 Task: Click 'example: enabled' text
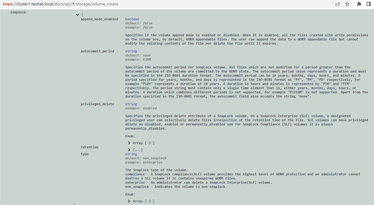tap(141, 108)
